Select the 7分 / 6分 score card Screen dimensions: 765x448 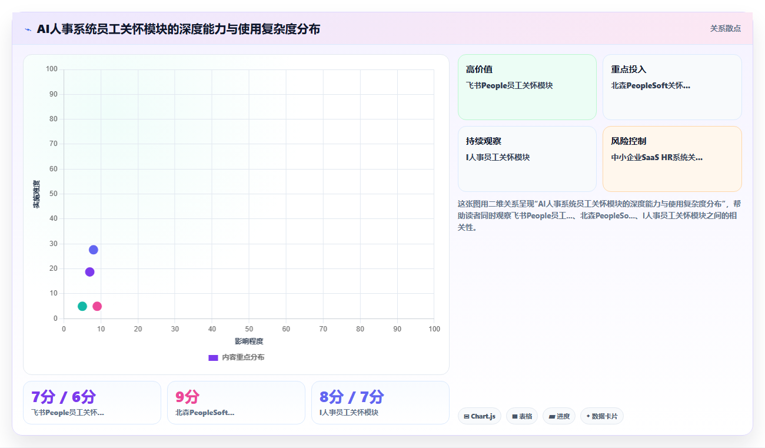pos(92,403)
